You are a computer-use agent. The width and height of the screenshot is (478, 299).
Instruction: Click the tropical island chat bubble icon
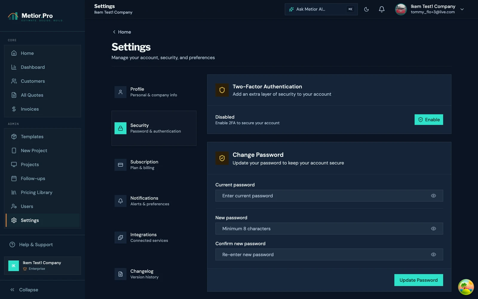tap(466, 287)
